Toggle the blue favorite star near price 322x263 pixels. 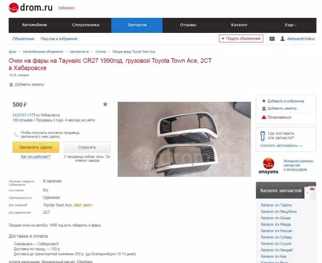[105, 104]
